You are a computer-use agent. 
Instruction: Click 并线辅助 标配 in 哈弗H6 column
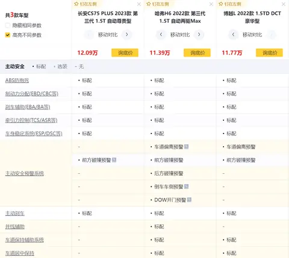click(x=159, y=227)
